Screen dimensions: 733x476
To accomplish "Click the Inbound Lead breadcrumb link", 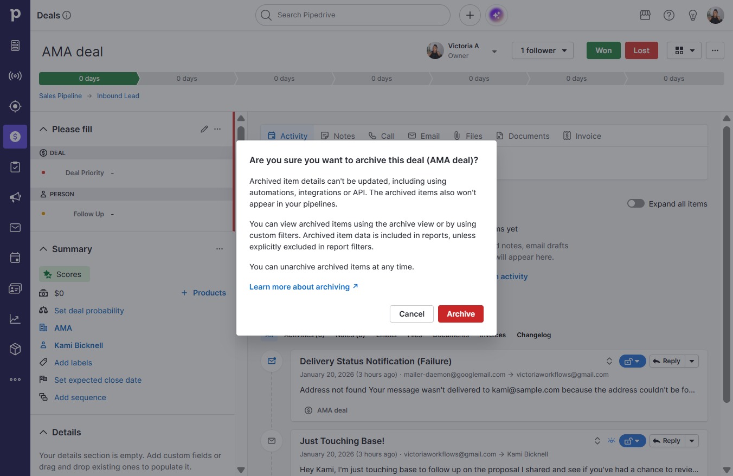I will click(118, 96).
